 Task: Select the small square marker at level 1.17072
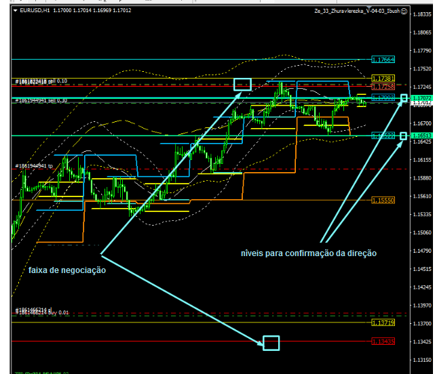click(404, 99)
